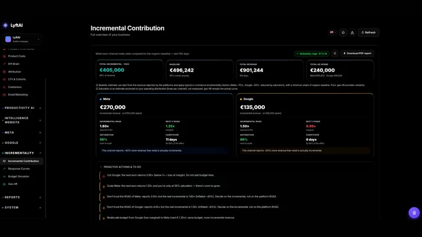The image size is (422, 237).
Task: Go to Attribution page
Action: click(x=15, y=72)
